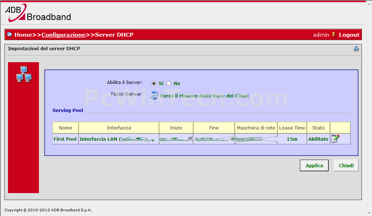Image resolution: width=372 pixels, height=216 pixels.
Task: Click the network computers icon in red sidebar
Action: point(24,75)
